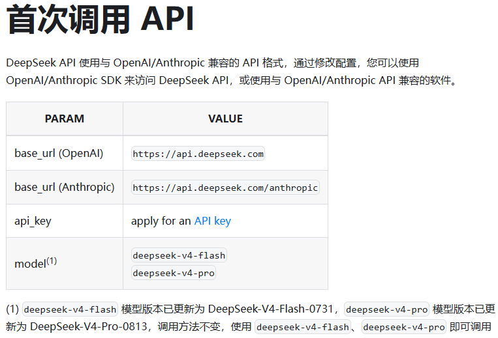
Task: Click the api_key parameter cell
Action: tap(65, 221)
